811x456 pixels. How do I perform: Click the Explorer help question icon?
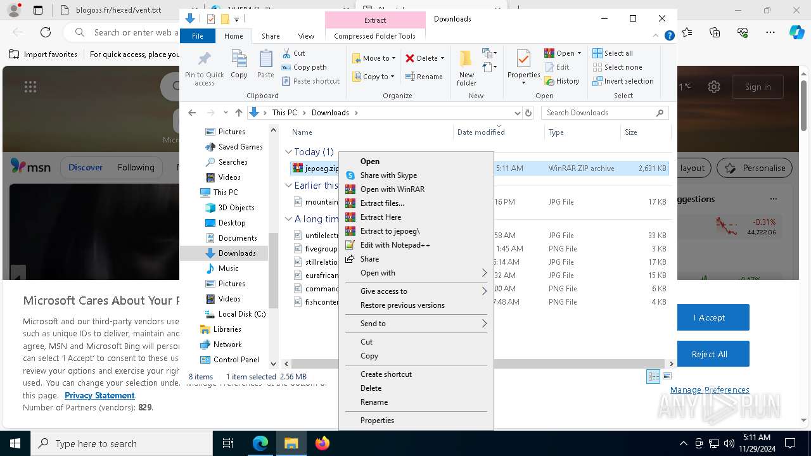click(x=669, y=36)
